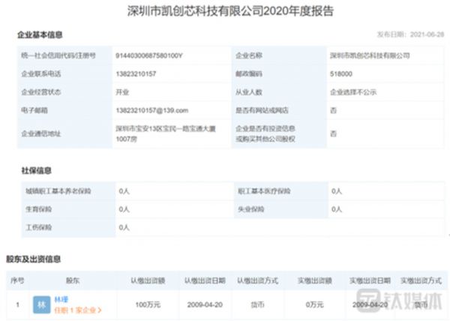Select the 社保信息 section heading
The image size is (450, 321).
[x=36, y=172]
